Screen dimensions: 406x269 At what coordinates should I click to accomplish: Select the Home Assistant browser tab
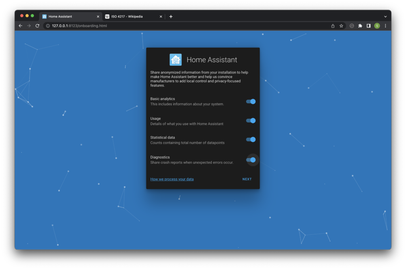[x=71, y=16]
